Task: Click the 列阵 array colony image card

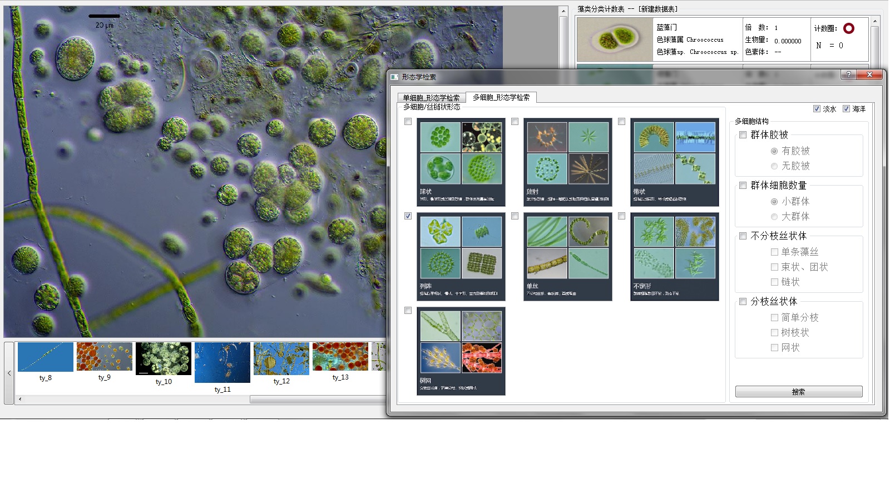Action: [461, 257]
